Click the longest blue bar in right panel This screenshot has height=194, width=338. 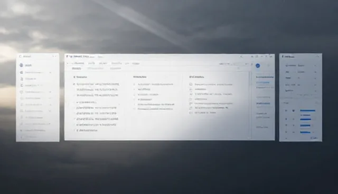click(307, 111)
